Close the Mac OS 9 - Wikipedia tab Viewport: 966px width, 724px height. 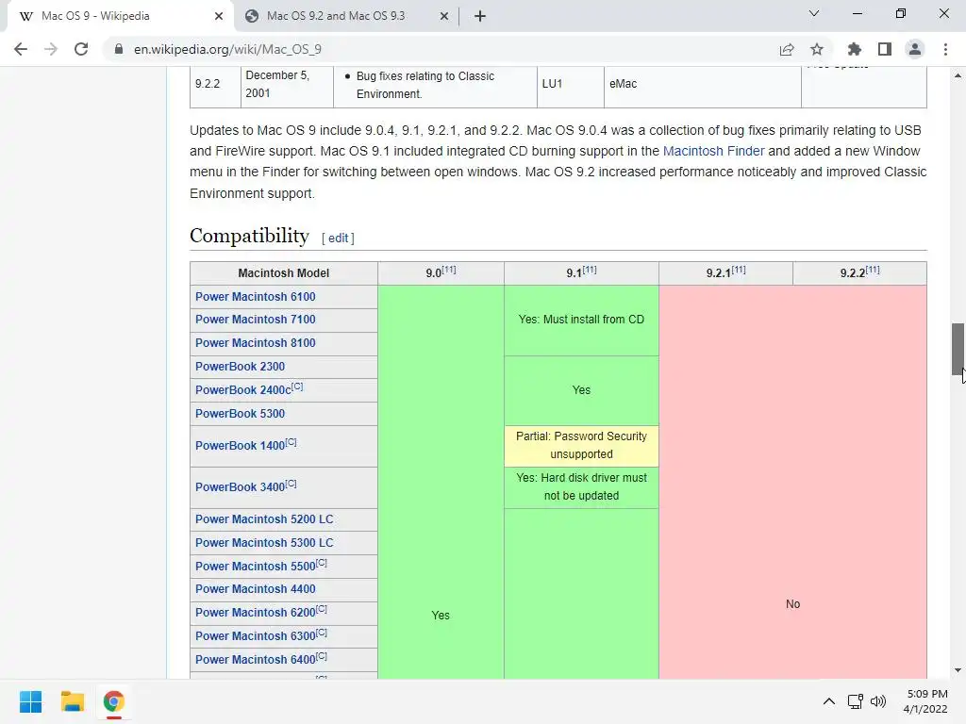pos(219,16)
